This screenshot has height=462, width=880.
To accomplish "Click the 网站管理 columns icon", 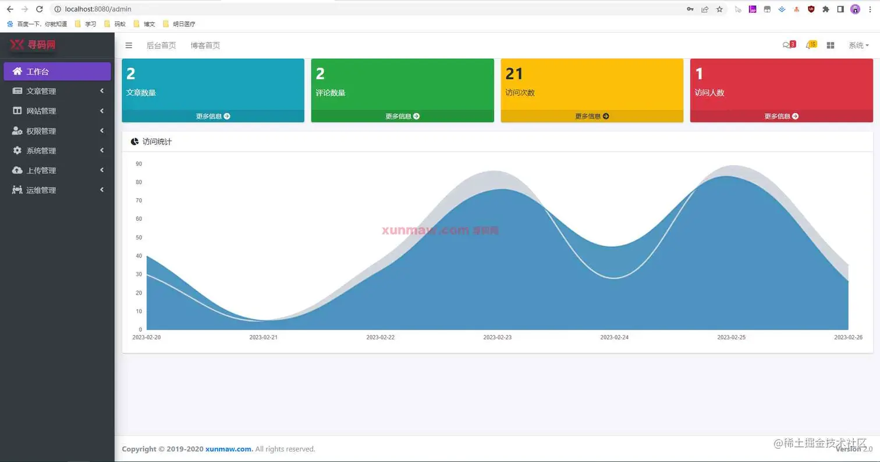I will 17,111.
